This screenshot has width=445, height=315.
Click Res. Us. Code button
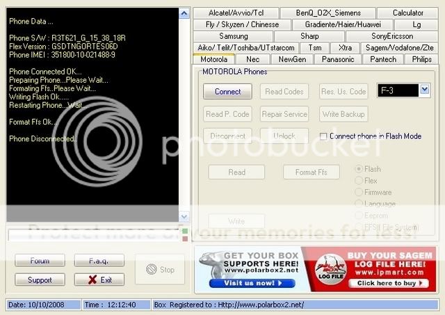tap(343, 91)
